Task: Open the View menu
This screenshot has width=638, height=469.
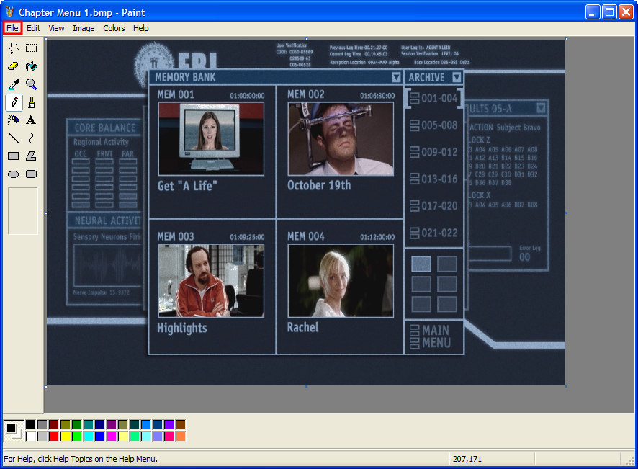Action: [56, 28]
